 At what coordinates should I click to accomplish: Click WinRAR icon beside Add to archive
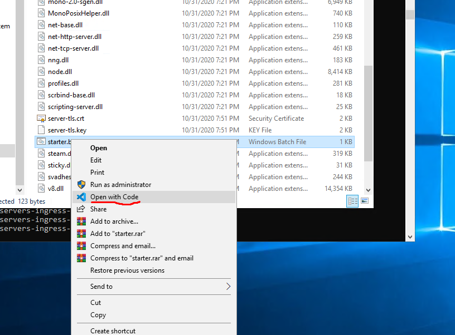[x=81, y=221]
